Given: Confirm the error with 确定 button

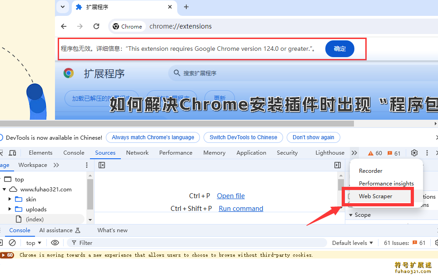Looking at the screenshot, I should (340, 49).
